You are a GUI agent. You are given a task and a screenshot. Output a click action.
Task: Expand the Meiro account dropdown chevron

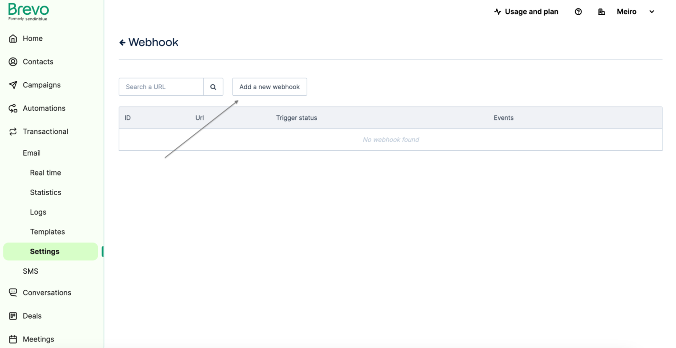point(652,12)
